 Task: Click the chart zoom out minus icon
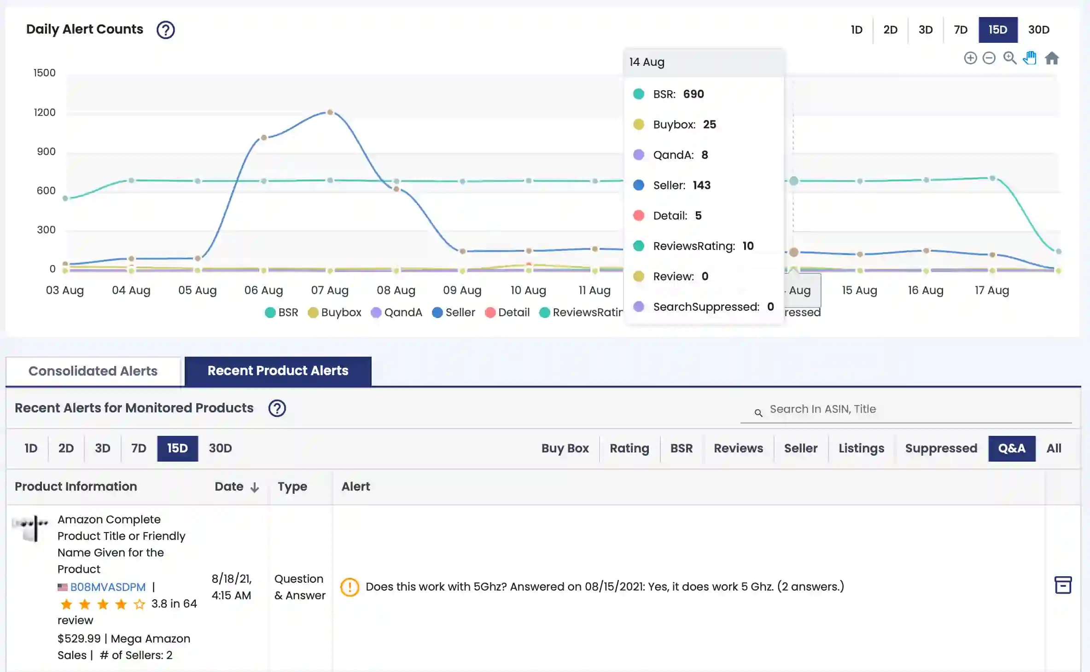click(989, 58)
